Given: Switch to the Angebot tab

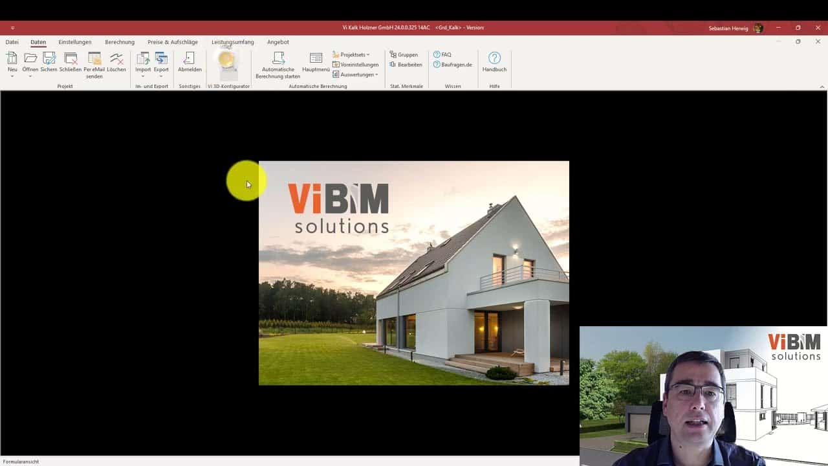Looking at the screenshot, I should [x=278, y=42].
